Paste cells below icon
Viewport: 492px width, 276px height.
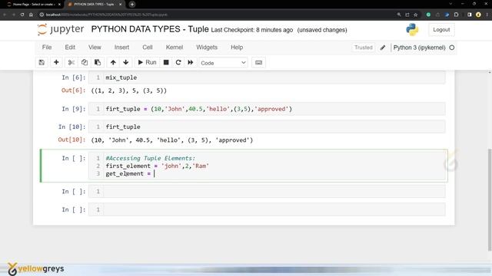click(98, 63)
